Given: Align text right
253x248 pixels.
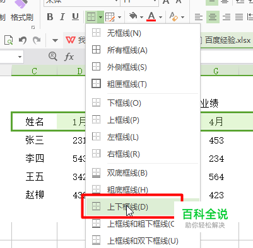Looking at the screenshot, I should point(227,17).
